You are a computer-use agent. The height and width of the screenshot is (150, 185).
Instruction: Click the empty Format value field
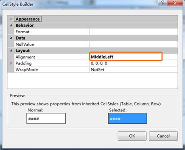[x=134, y=32]
